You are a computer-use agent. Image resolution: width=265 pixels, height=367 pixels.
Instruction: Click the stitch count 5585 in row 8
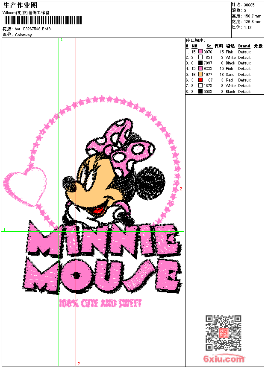(208, 91)
